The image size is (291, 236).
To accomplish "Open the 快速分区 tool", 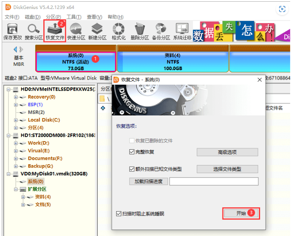I will (76, 32).
